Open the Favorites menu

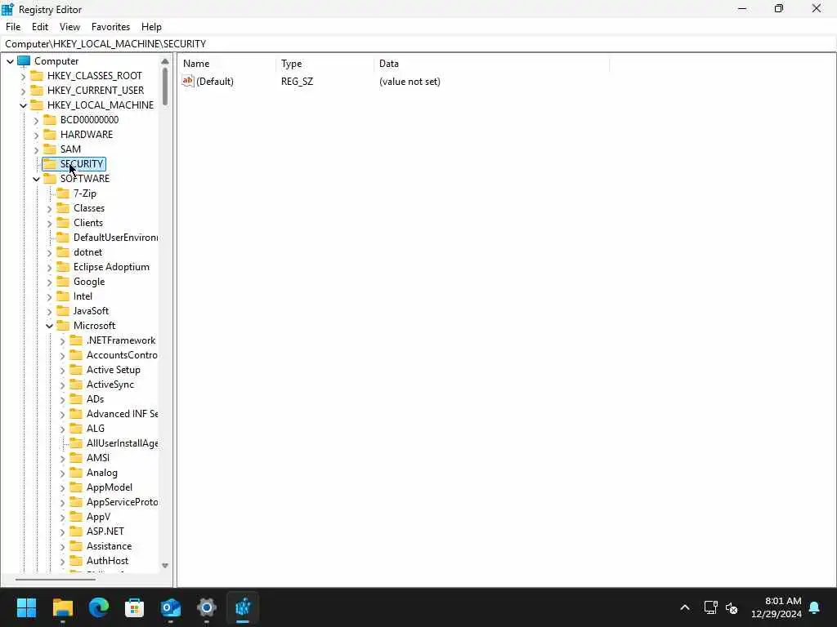click(x=110, y=27)
